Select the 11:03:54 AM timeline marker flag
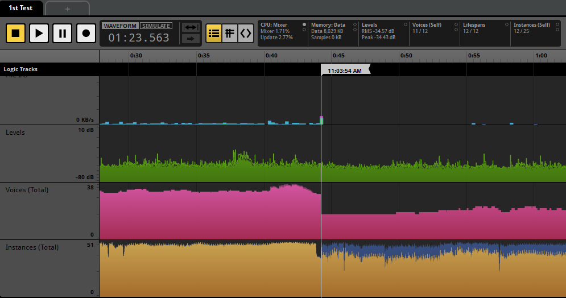Image resolution: width=566 pixels, height=298 pixels. tap(345, 71)
